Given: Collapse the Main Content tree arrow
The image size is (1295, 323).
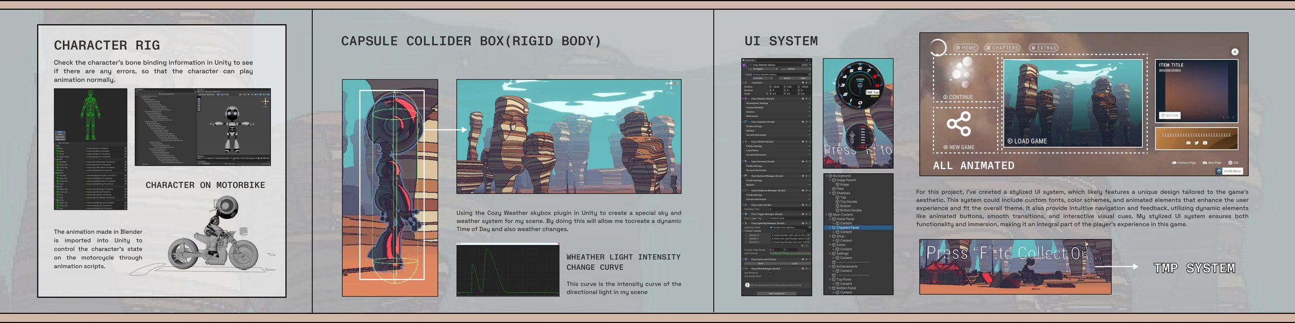Looking at the screenshot, I should click(826, 214).
